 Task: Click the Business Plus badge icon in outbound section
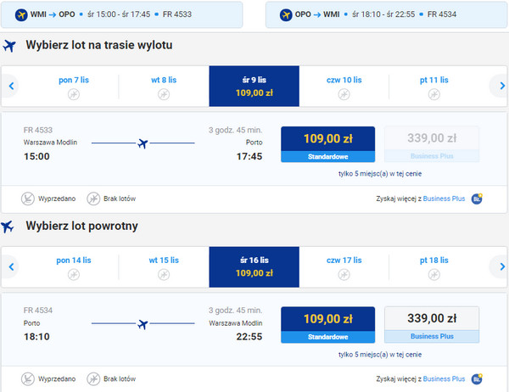477,199
